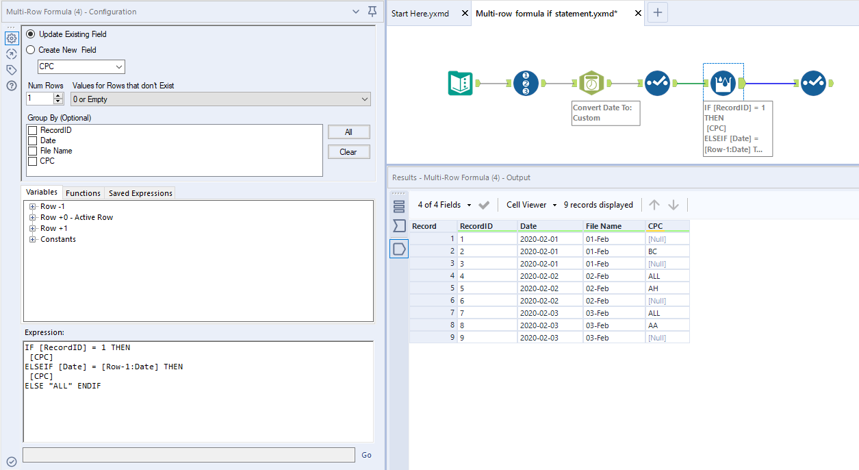
Task: Pin the configuration window
Action: (x=372, y=12)
